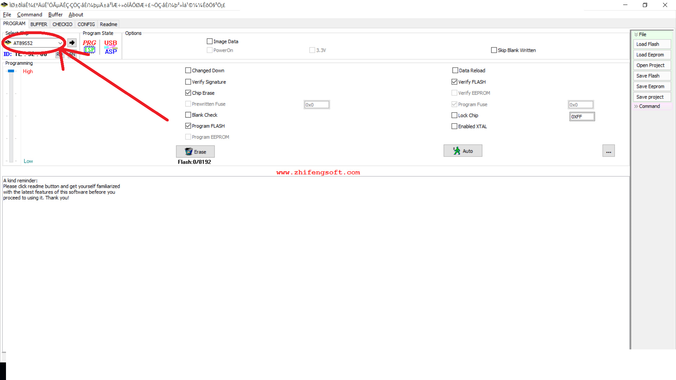Click the programming speed slider handle
The image size is (676, 380).
click(x=11, y=71)
